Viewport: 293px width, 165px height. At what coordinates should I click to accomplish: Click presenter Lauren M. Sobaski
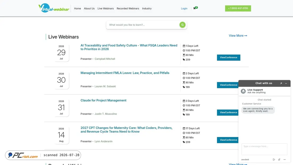pos(105,86)
